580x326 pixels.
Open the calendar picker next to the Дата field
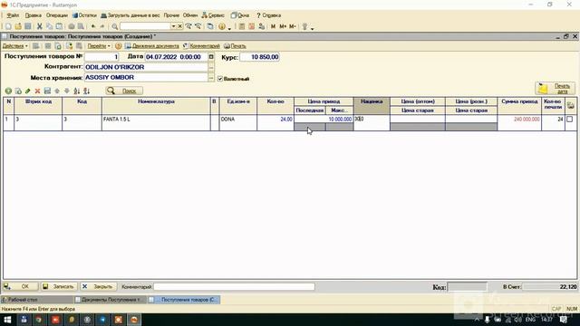[211, 56]
